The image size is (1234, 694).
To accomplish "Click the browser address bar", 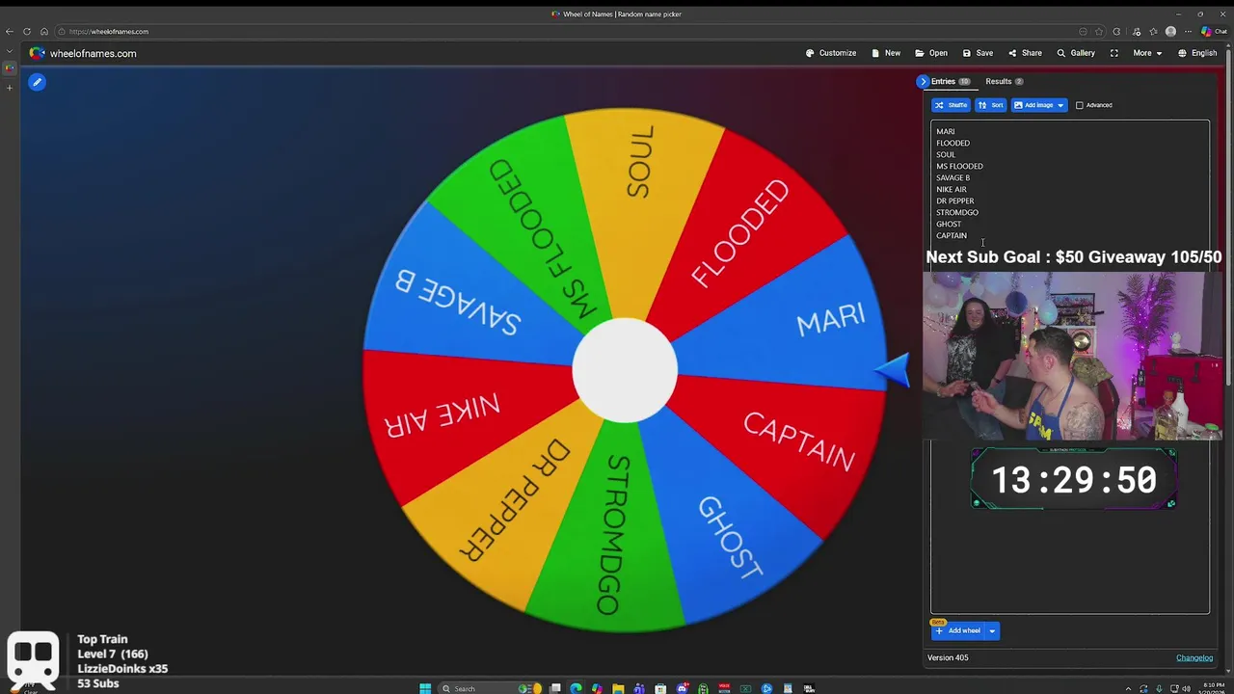I will [x=578, y=32].
